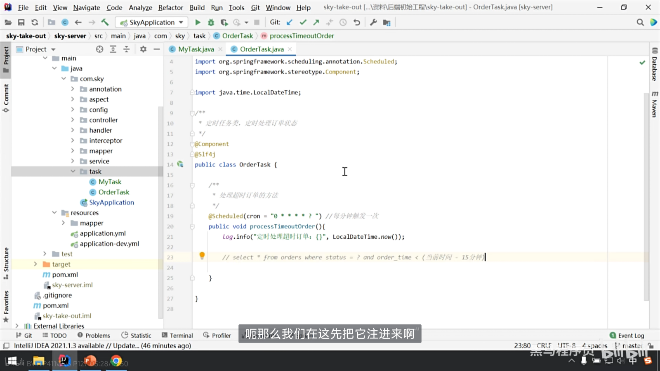The height and width of the screenshot is (371, 660).
Task: Open the TODO tool window
Action: pos(54,336)
